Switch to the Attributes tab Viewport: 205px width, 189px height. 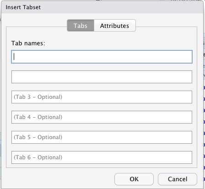point(115,26)
